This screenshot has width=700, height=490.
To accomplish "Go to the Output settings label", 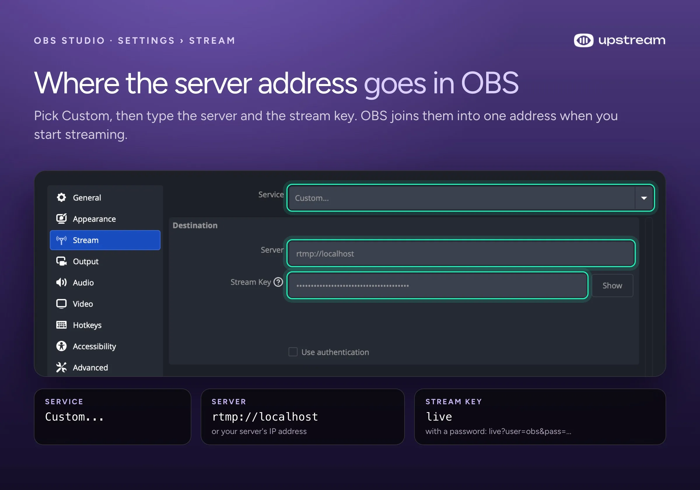I will pyautogui.click(x=86, y=262).
